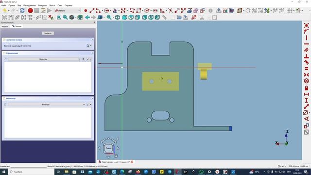The width and height of the screenshot is (311, 175).
Task: Click the Закрыть button
Action: (48, 33)
